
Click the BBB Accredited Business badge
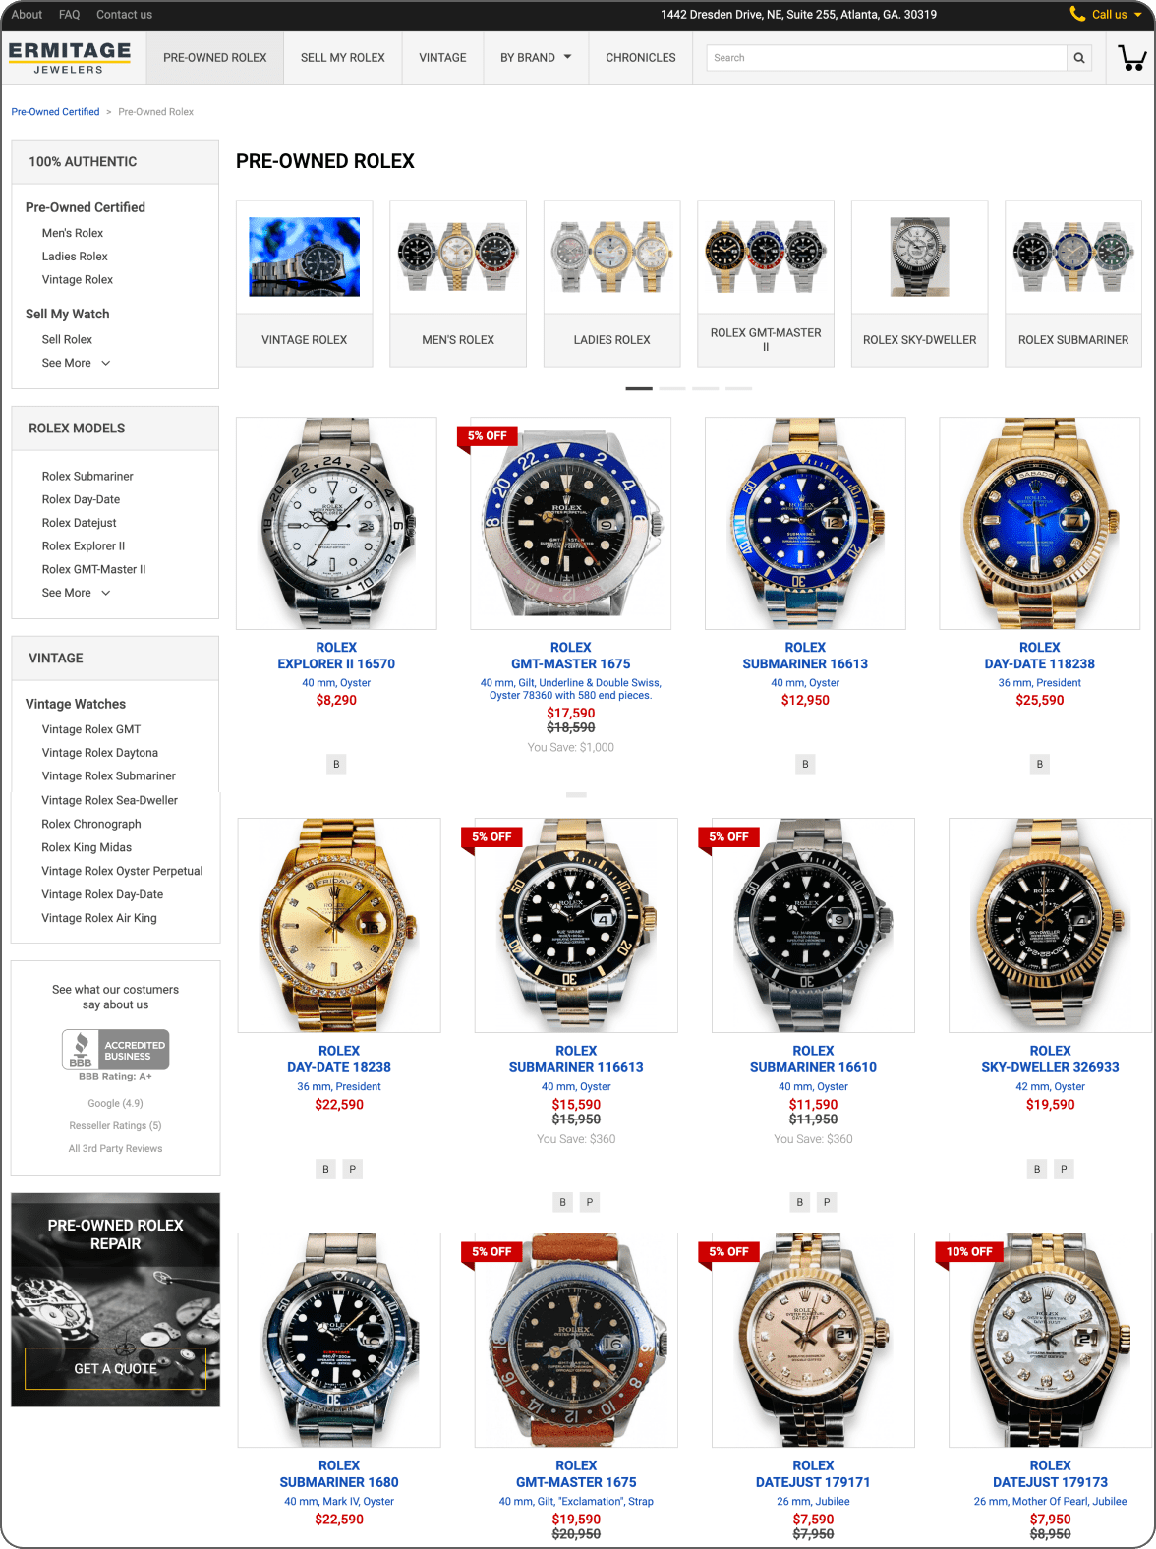pos(116,1050)
